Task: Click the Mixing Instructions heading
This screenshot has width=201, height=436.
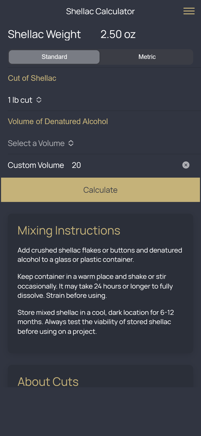Action: 69,230
